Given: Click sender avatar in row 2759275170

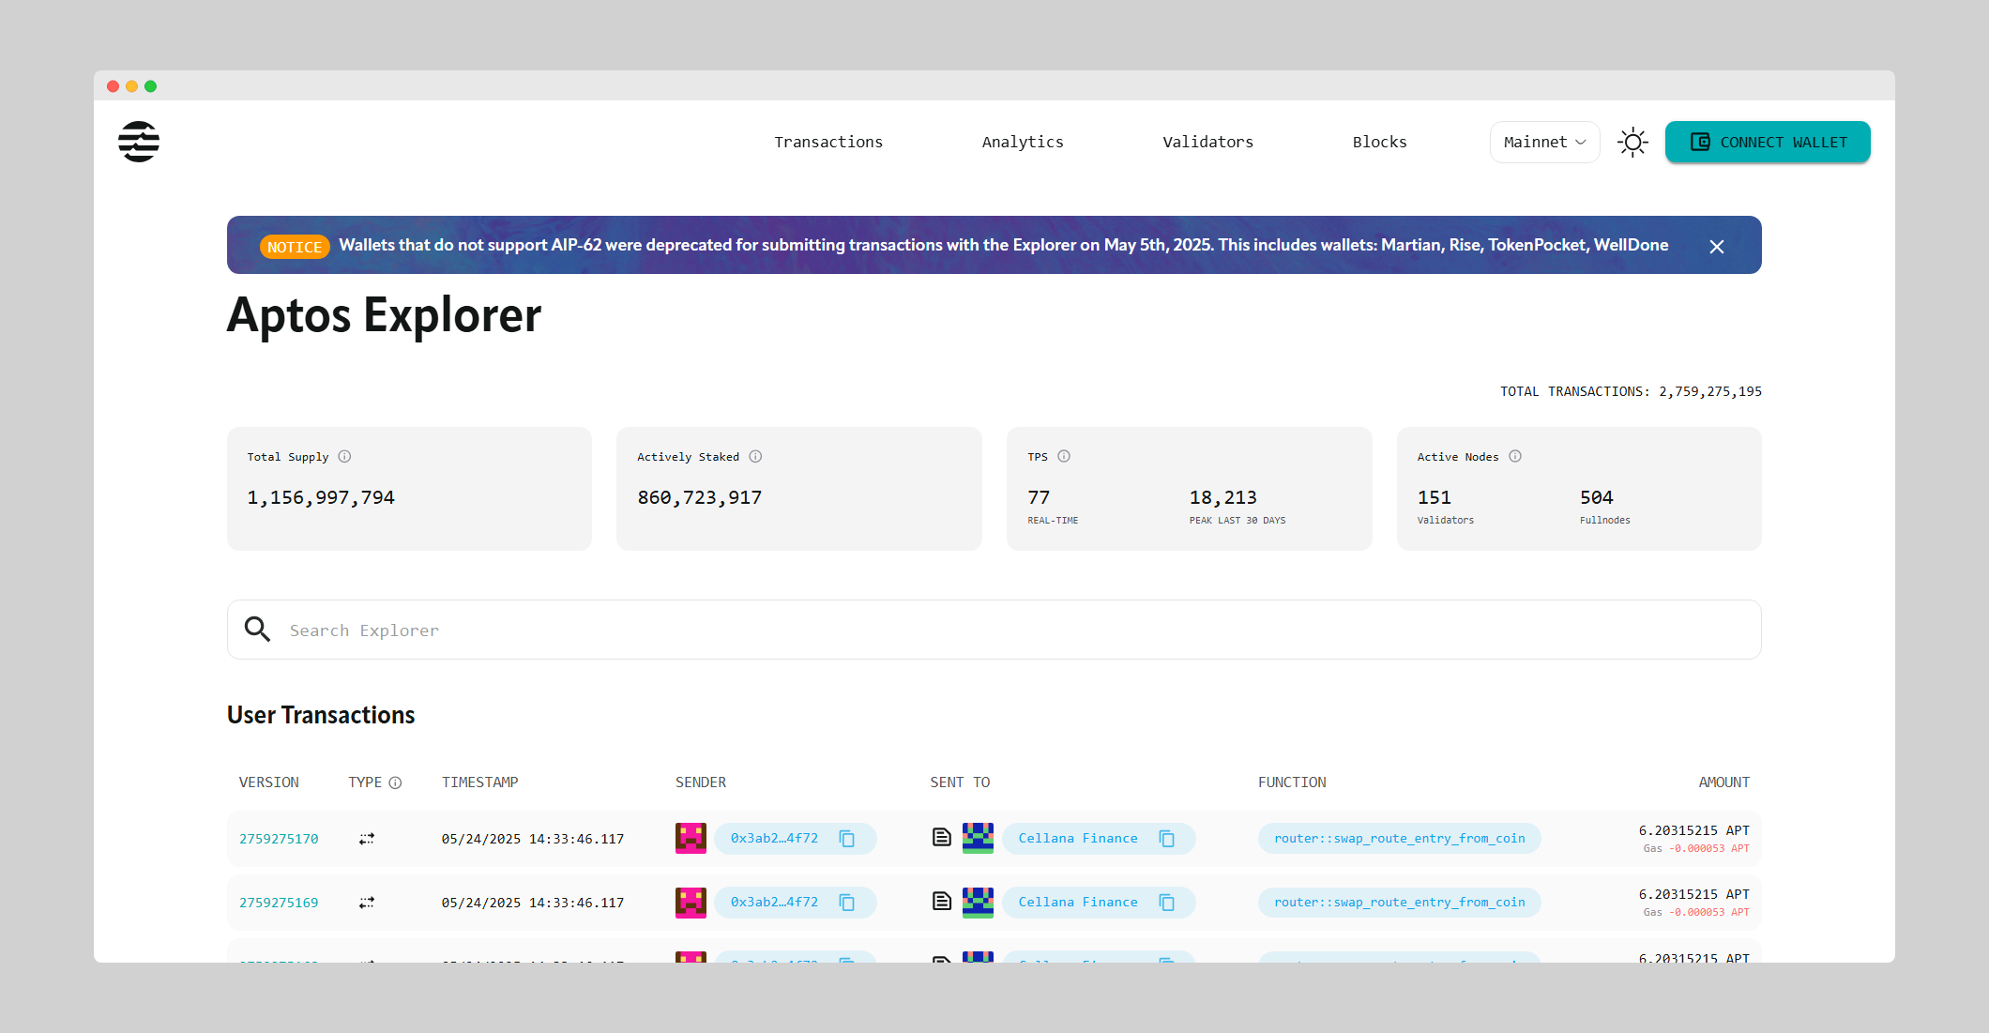Looking at the screenshot, I should pyautogui.click(x=691, y=838).
